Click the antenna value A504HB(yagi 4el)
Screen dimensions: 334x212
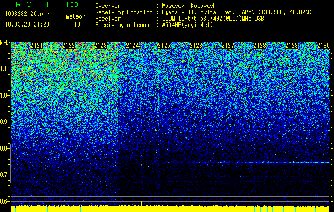pos(187,25)
